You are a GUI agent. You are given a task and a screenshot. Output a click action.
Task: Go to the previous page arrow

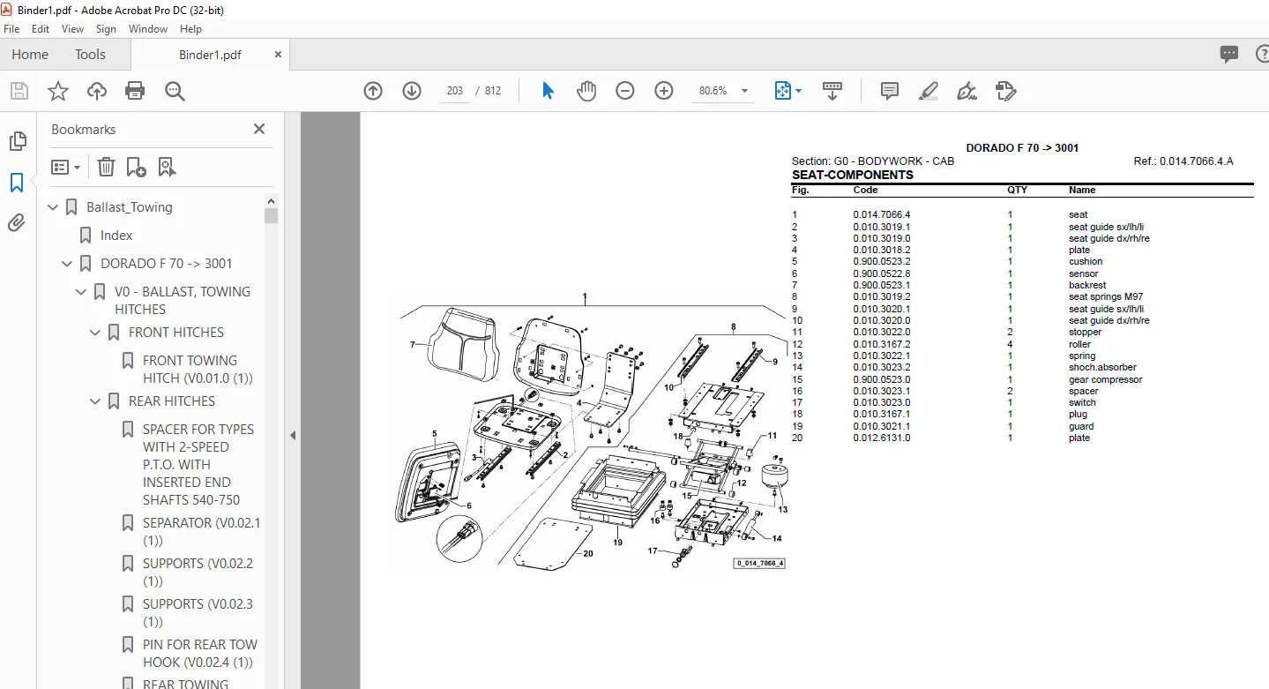pos(373,91)
